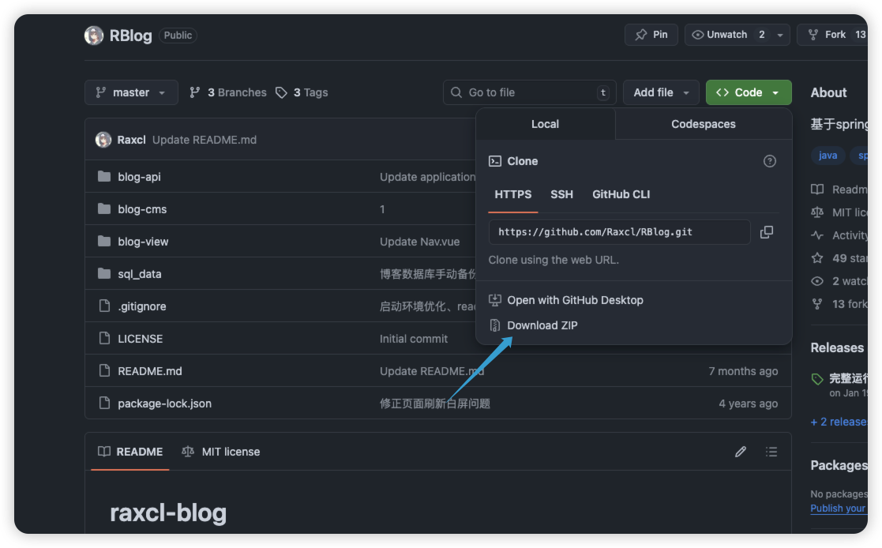Click the stars icon showing 49
Viewport: 882px width, 548px height.
pyautogui.click(x=817, y=258)
